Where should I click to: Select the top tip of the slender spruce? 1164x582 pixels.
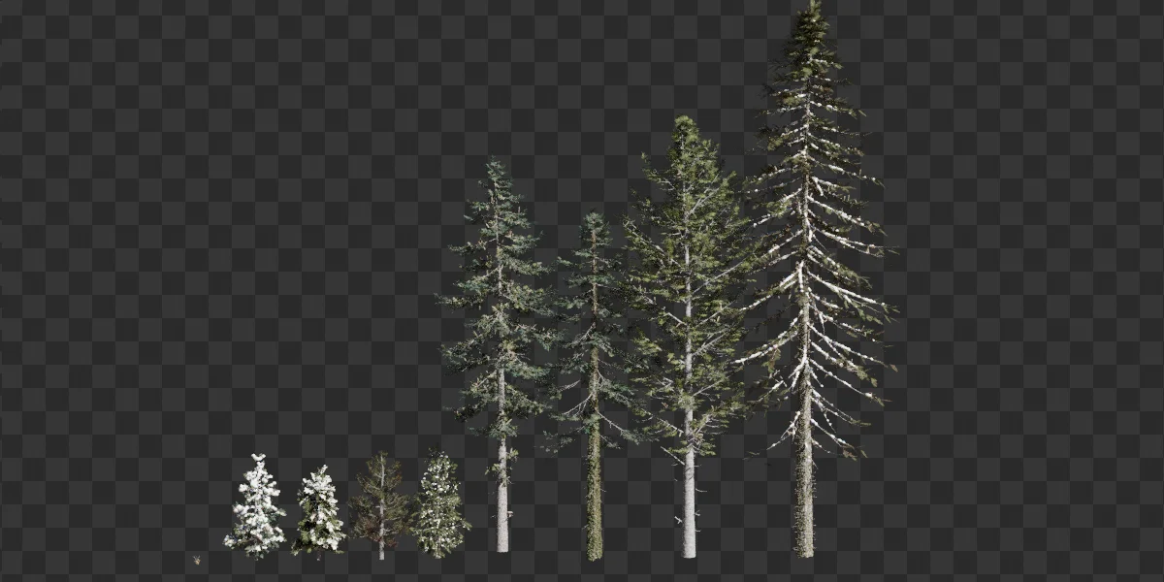click(594, 209)
